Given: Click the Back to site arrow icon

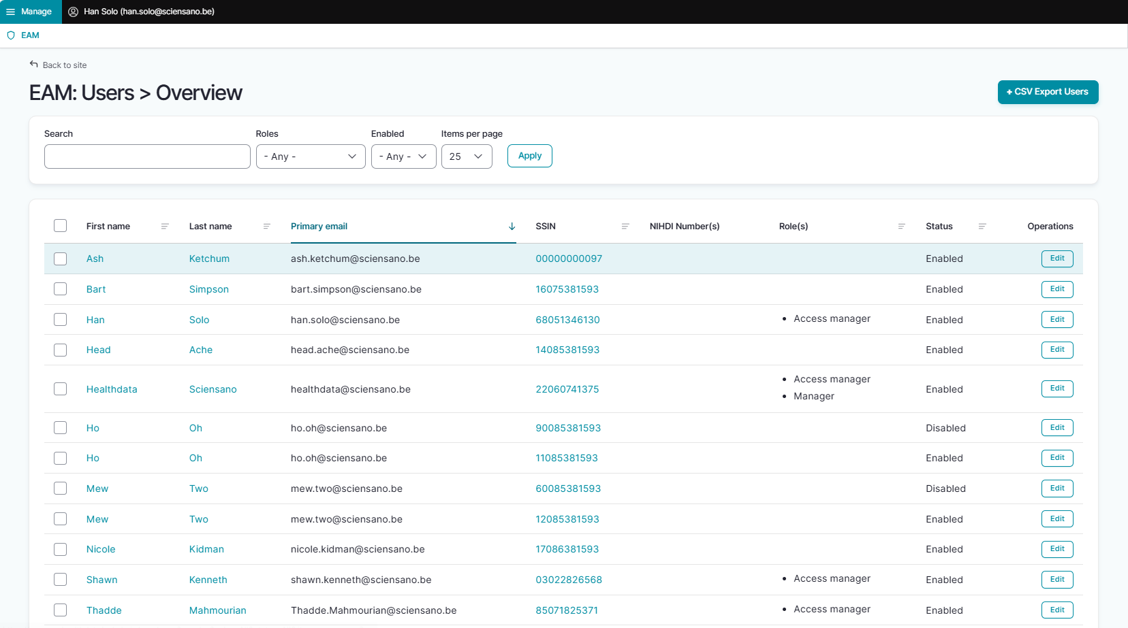Looking at the screenshot, I should click(x=34, y=65).
